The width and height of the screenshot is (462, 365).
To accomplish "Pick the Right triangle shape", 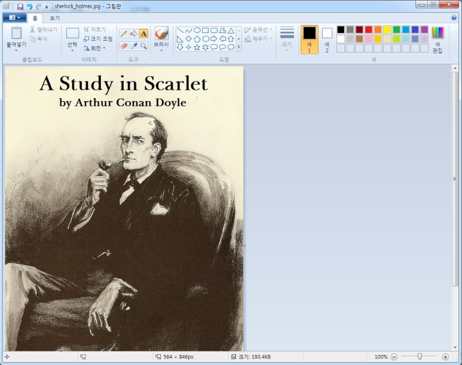I will pyautogui.click(x=180, y=39).
